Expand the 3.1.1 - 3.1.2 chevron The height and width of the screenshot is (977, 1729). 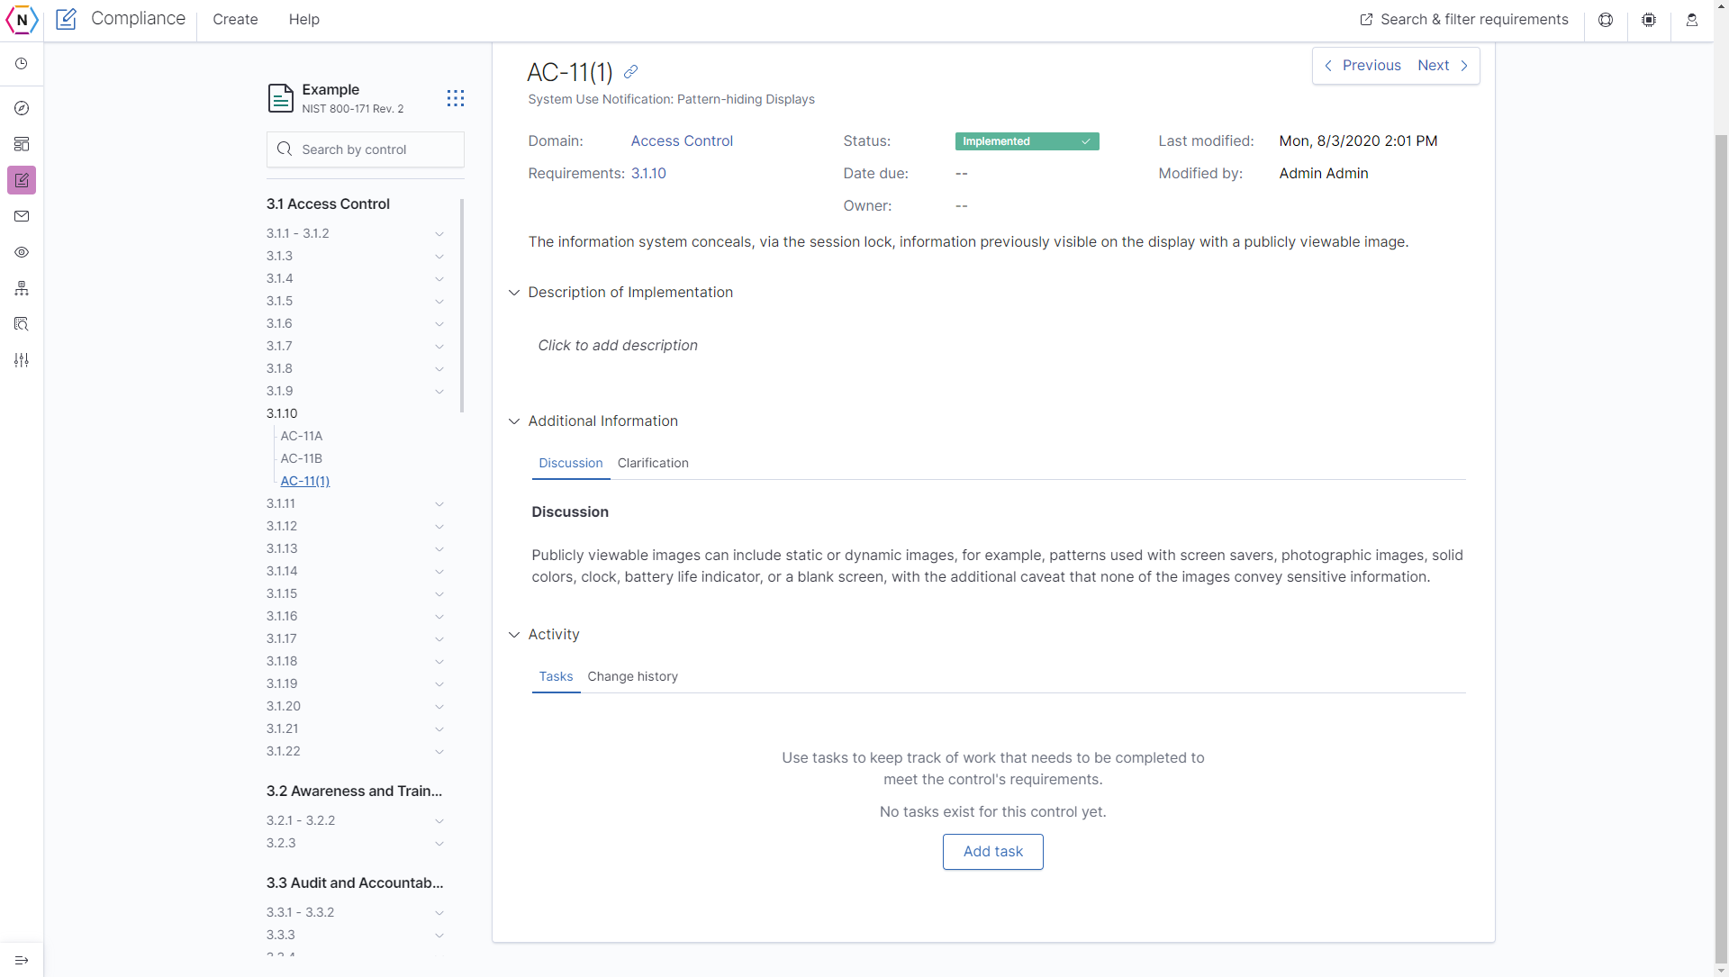coord(439,234)
